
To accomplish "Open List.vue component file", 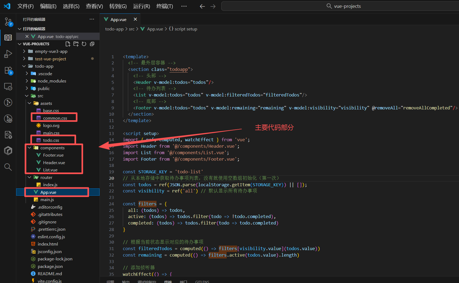I will [50, 170].
